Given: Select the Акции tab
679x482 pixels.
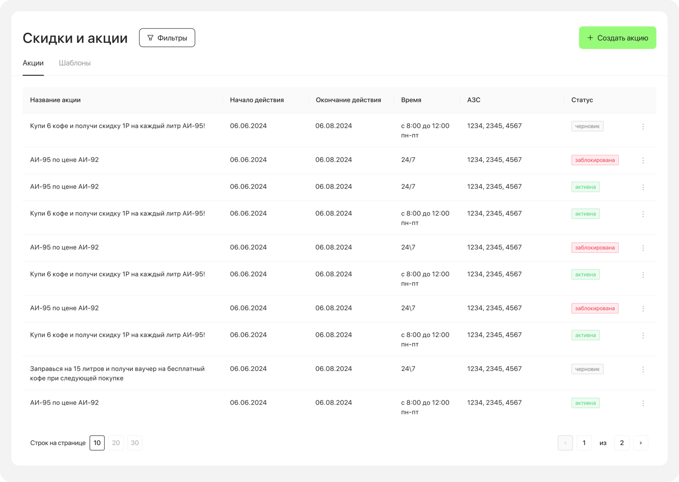Looking at the screenshot, I should point(33,63).
